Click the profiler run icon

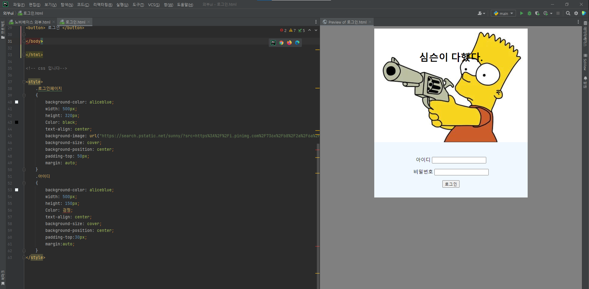[545, 13]
